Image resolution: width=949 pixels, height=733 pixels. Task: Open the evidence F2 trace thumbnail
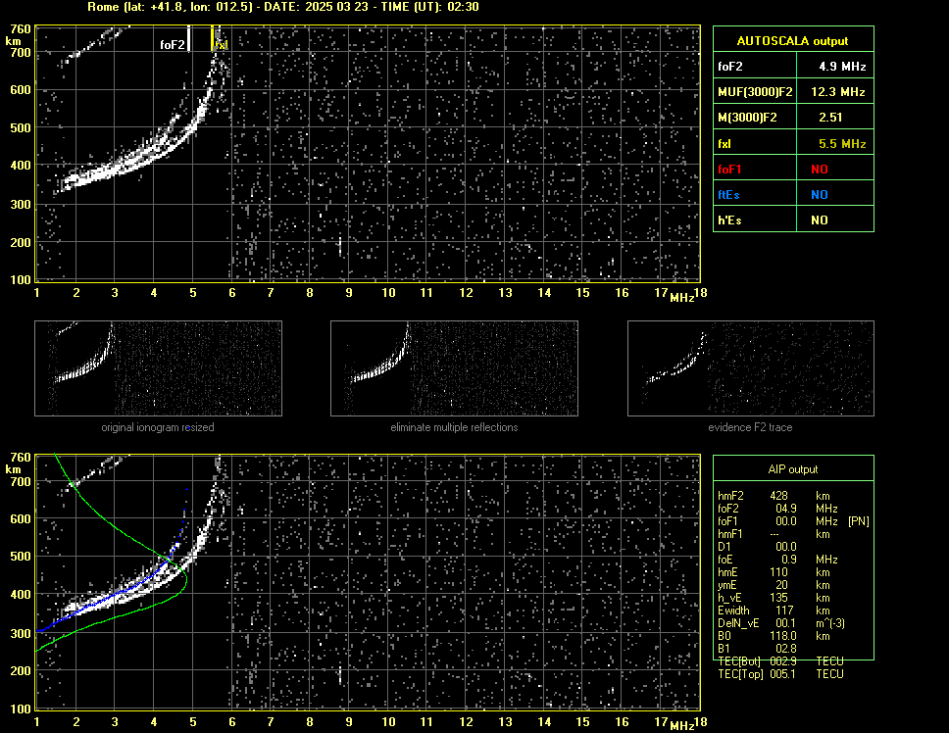coord(751,368)
